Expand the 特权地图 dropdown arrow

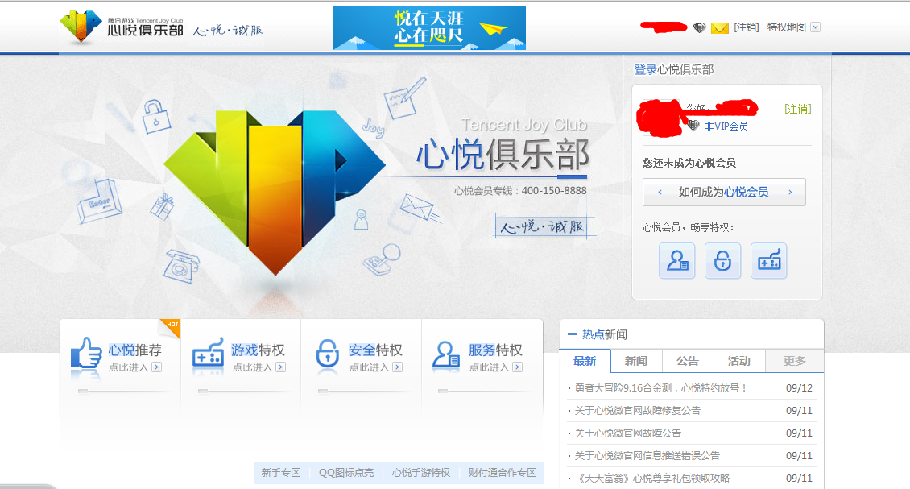click(816, 27)
